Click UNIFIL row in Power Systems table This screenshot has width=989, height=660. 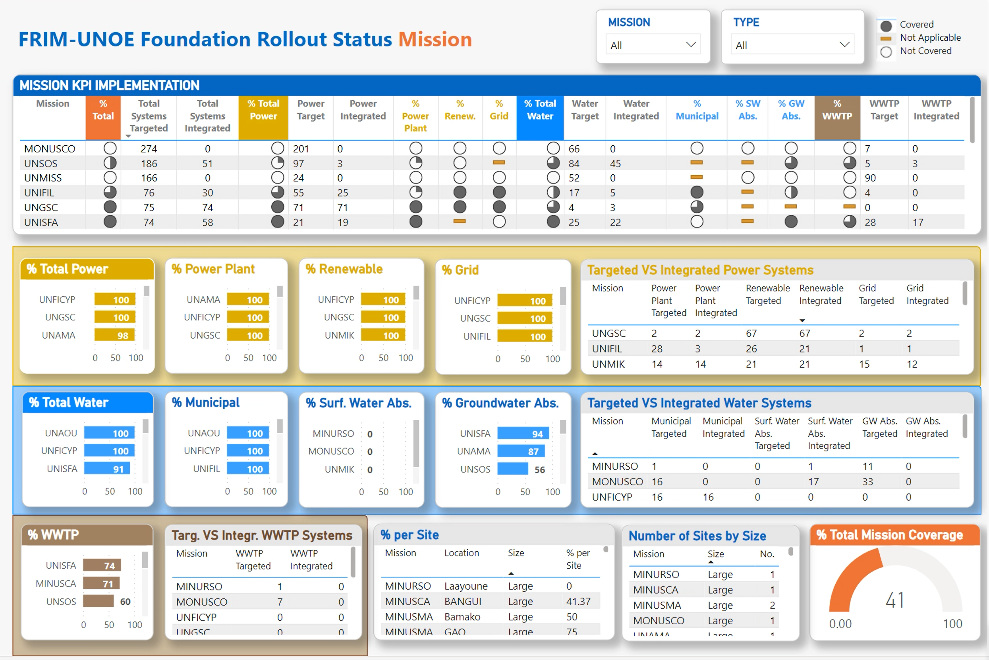pos(773,349)
